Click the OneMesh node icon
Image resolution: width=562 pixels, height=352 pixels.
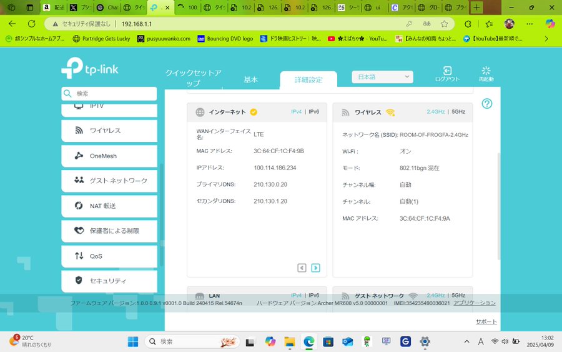point(79,156)
